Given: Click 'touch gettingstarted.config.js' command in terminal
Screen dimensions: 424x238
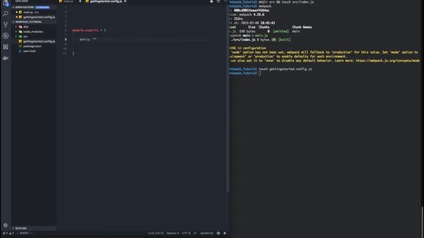Looking at the screenshot, I should 286,69.
